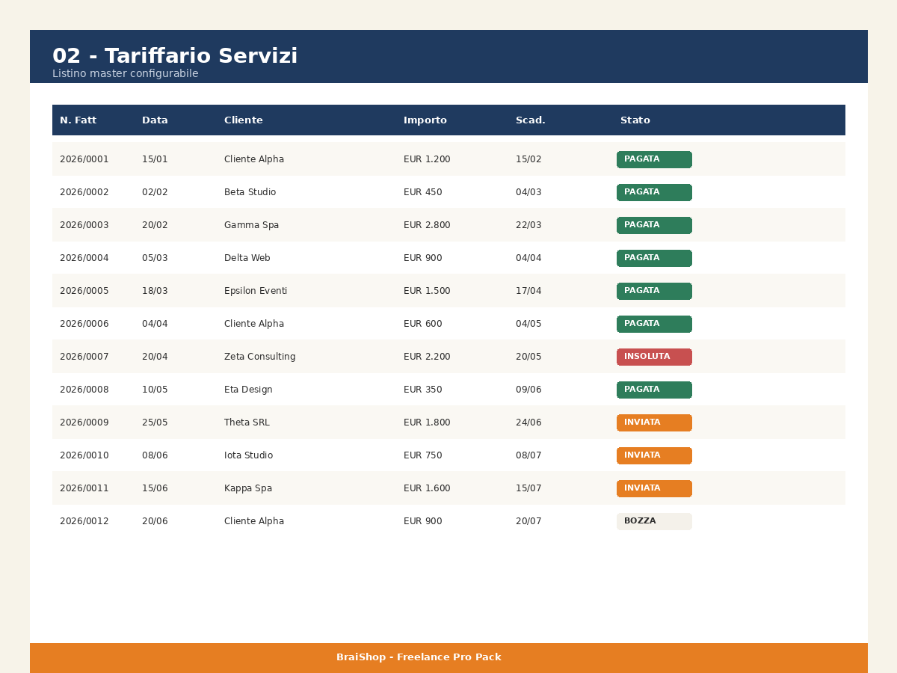Select invoice number 2026/0008

(84, 390)
